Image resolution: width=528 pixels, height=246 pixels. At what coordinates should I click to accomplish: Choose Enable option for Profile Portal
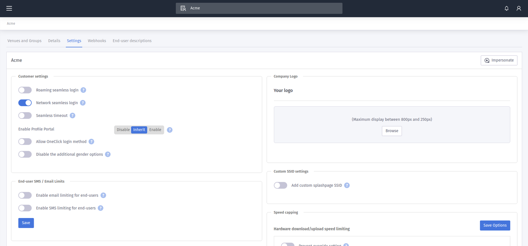[155, 130]
